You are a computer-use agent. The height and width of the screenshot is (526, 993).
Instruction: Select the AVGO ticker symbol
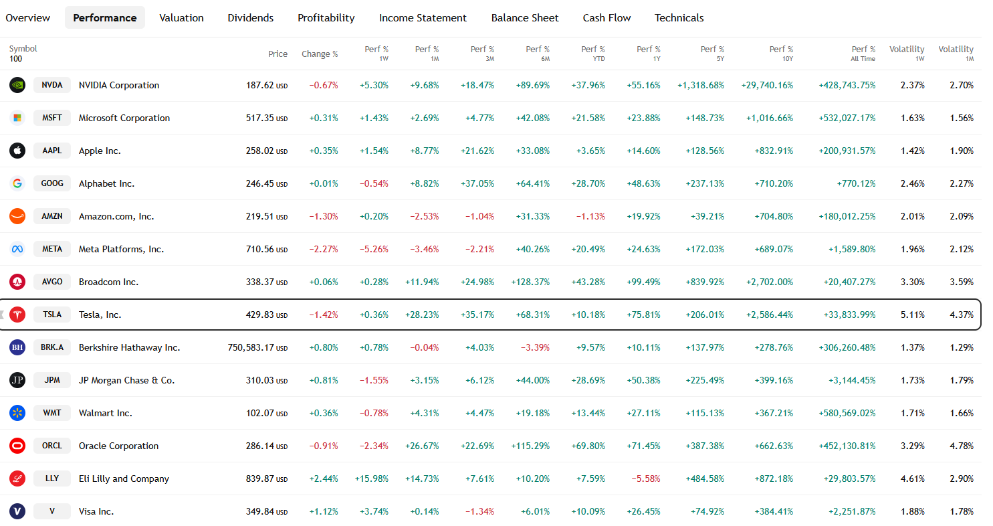coord(51,282)
